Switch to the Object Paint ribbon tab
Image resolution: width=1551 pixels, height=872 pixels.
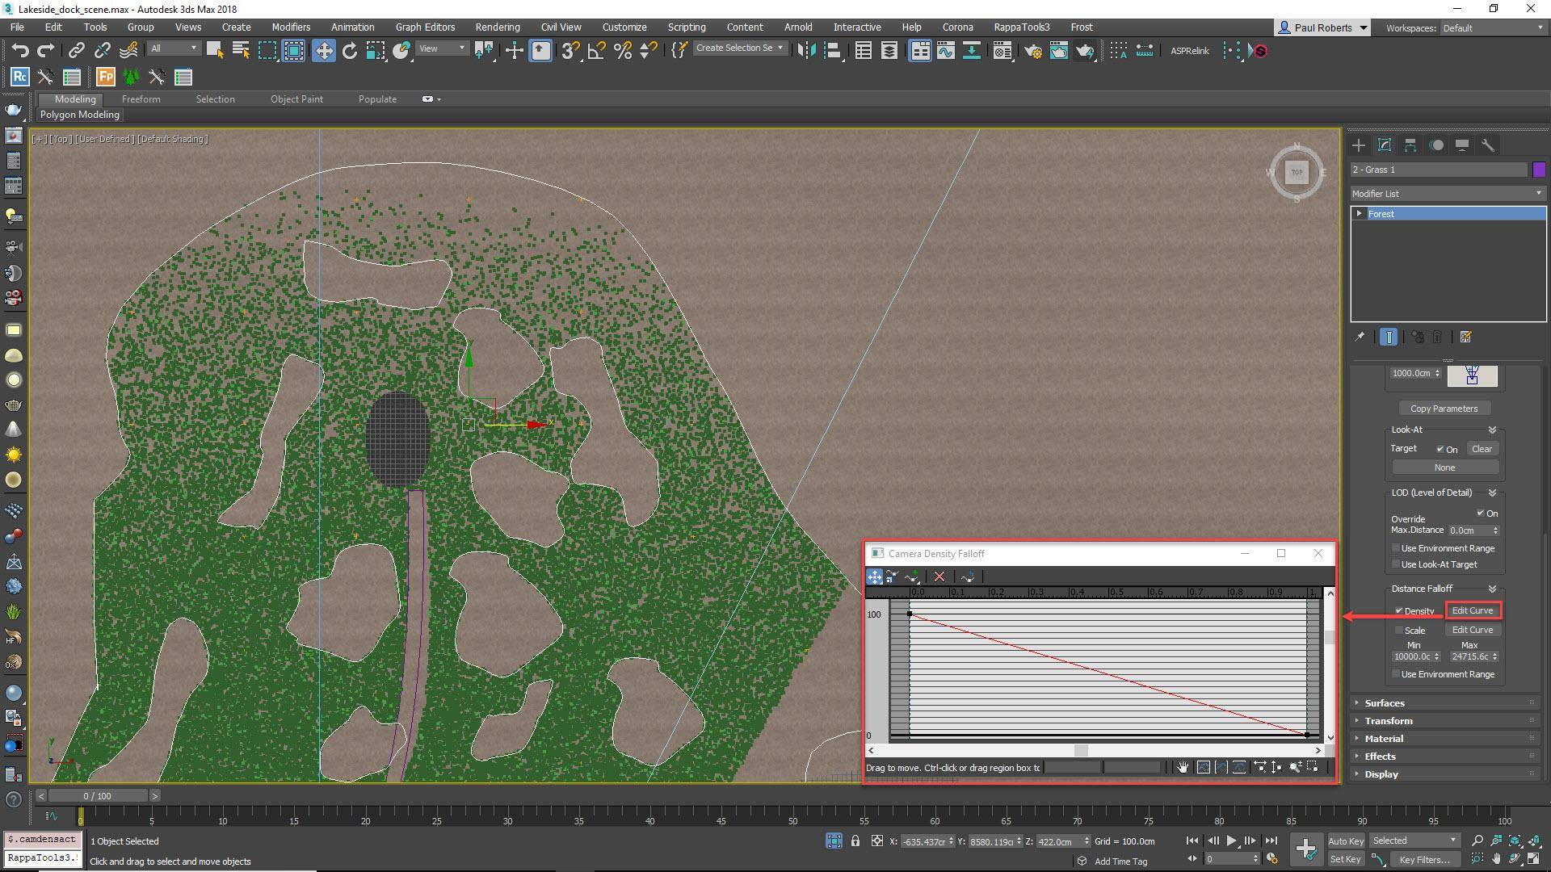click(x=296, y=99)
